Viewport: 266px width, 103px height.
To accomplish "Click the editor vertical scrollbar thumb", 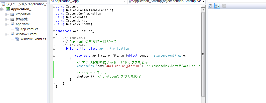I will click(x=203, y=54).
